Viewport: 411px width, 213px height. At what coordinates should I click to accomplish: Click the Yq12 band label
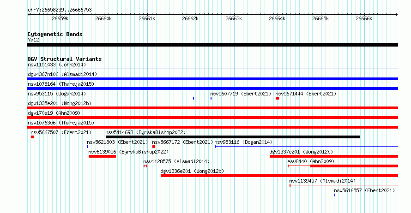(33, 40)
